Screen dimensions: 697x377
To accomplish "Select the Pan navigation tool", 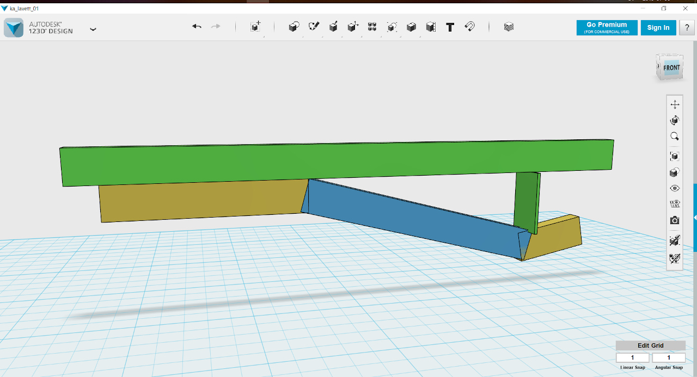I will 675,104.
